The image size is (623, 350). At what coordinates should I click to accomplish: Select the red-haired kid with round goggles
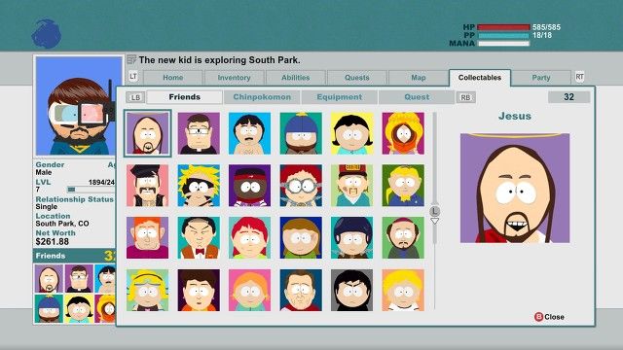[x=301, y=186]
